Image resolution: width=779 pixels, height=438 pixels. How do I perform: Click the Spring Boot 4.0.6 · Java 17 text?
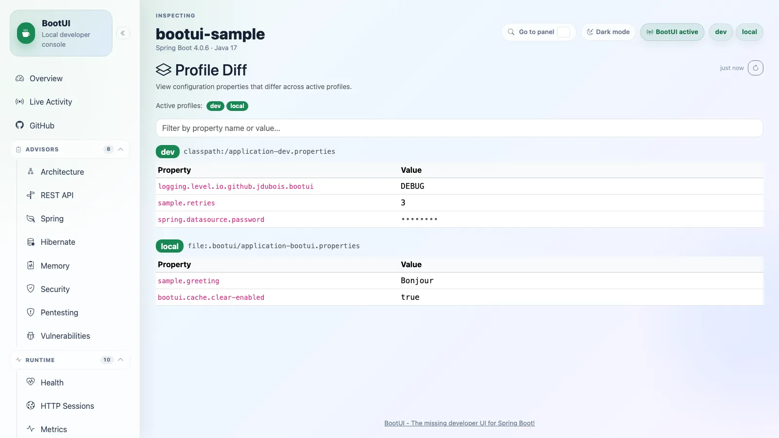pos(196,48)
